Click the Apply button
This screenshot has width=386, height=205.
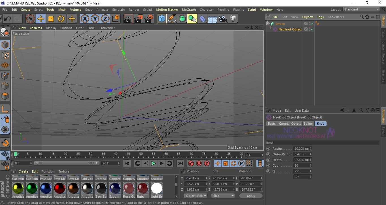[x=251, y=196]
